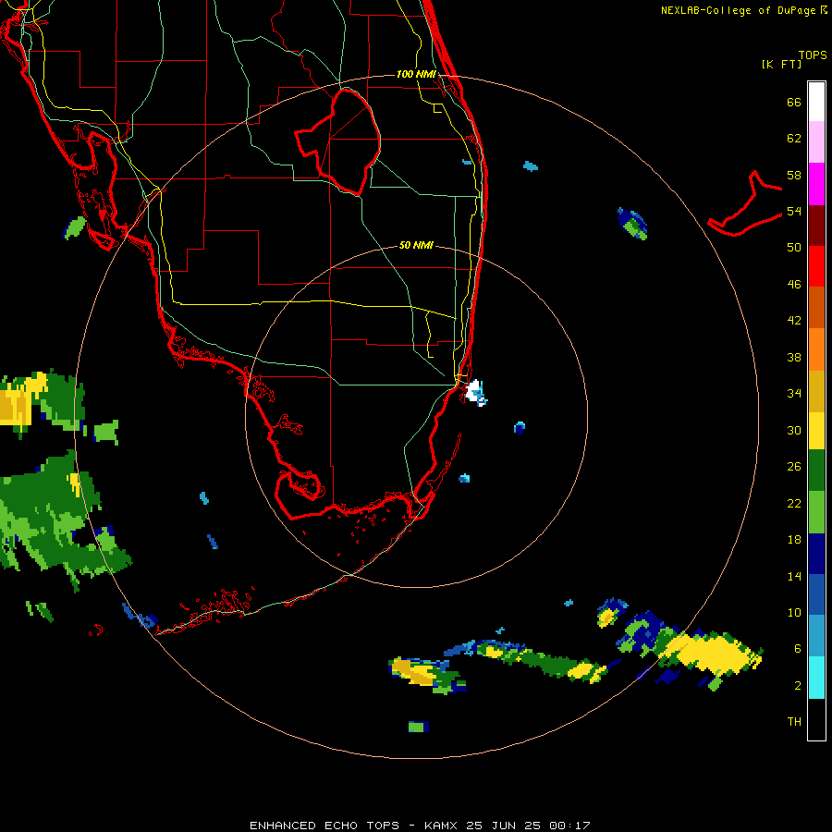Pick the magenta segment of the color bar
Viewport: 832px width, 832px height.
pos(816,184)
